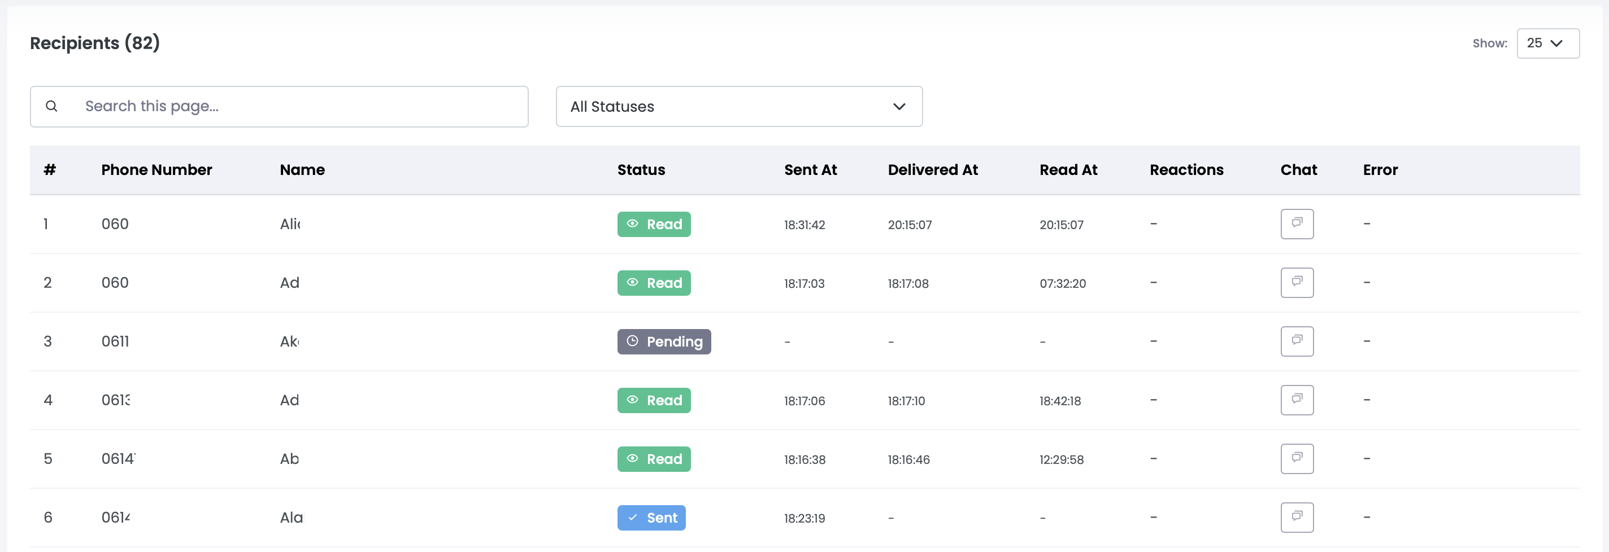The image size is (1609, 552).
Task: Focus the Search this page field
Action: click(x=300, y=107)
